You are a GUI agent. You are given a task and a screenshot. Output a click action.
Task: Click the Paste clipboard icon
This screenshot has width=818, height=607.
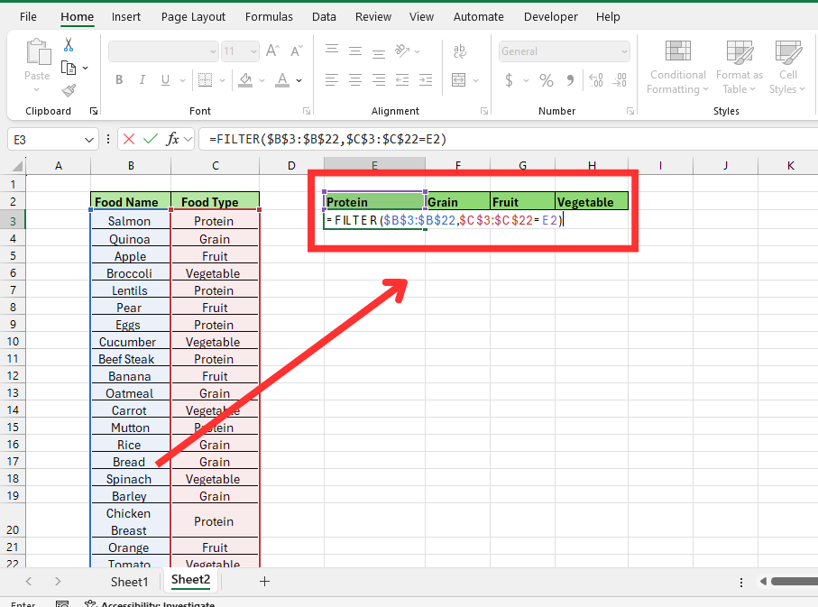[x=38, y=51]
